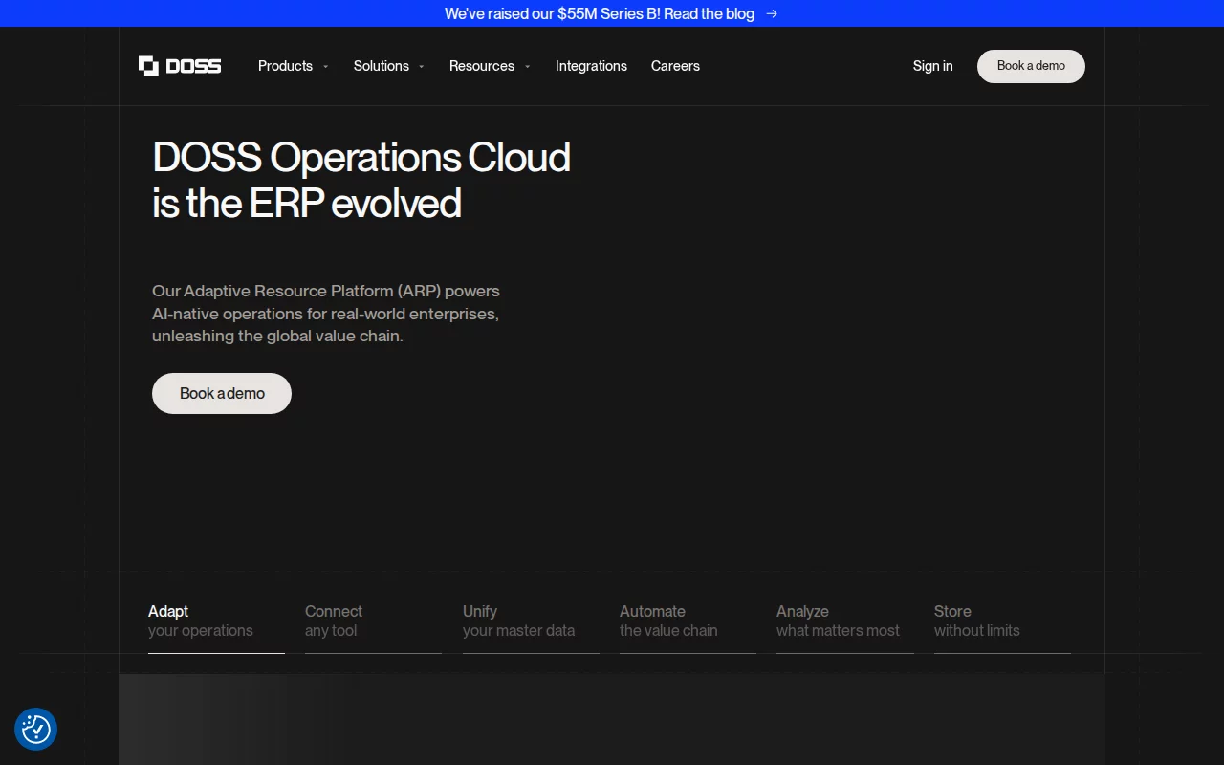Open the Resources menu
Viewport: 1224px width, 765px height.
(x=482, y=66)
